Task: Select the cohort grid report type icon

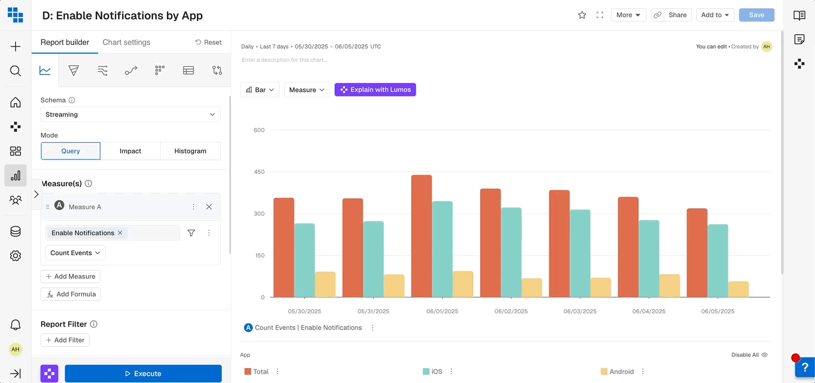Action: click(160, 70)
